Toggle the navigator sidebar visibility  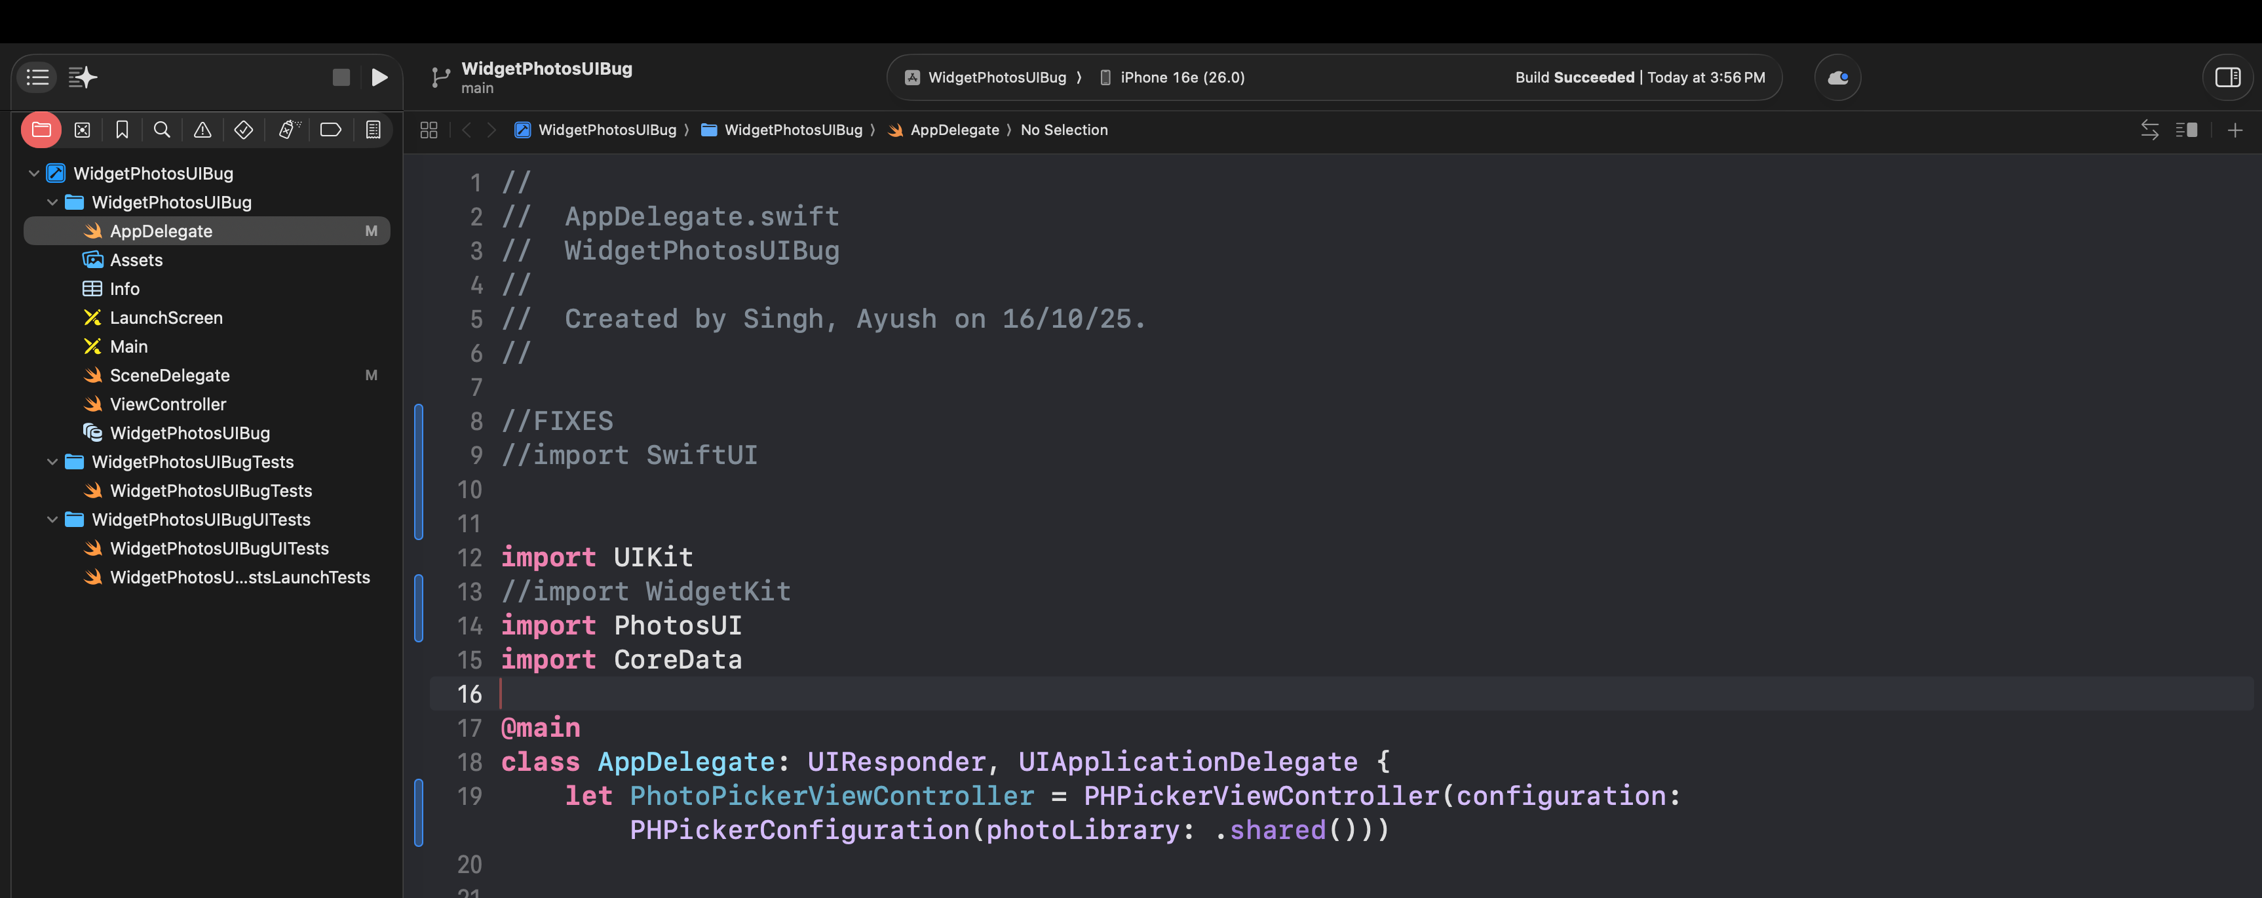point(37,77)
